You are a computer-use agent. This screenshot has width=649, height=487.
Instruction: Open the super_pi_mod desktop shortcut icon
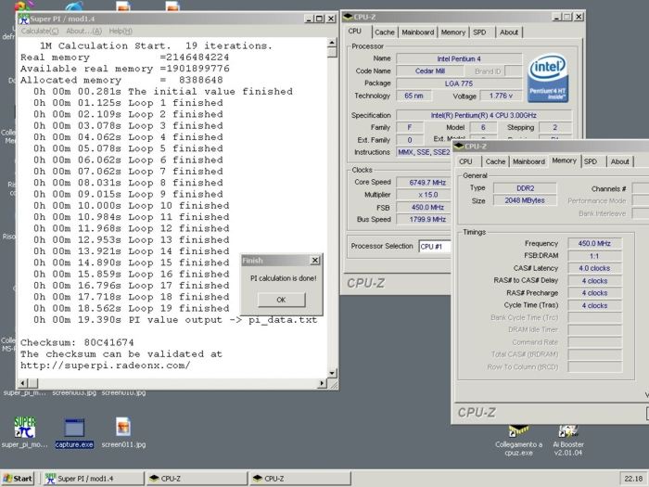(24, 428)
